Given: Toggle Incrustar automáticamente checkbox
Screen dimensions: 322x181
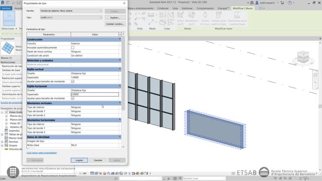Looking at the screenshot, I should click(x=73, y=47).
